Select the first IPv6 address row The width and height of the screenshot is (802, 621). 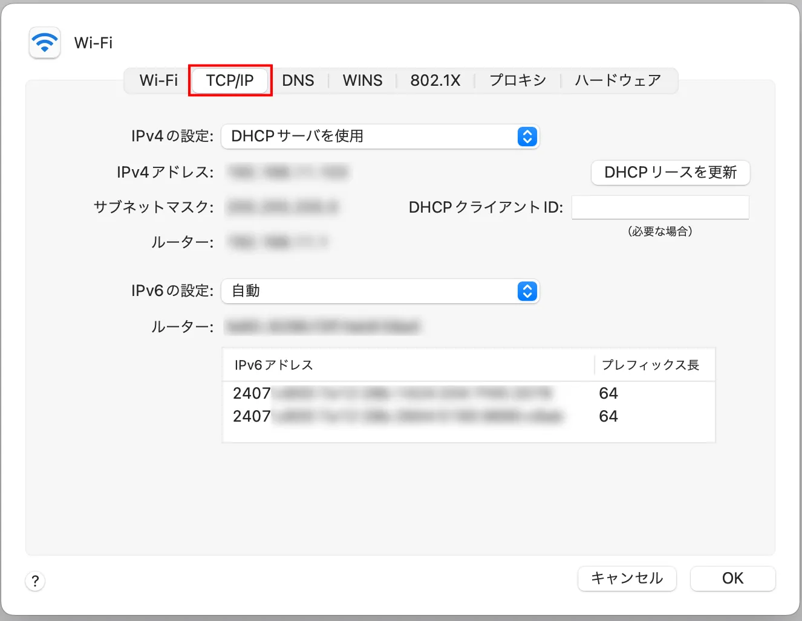(x=469, y=393)
